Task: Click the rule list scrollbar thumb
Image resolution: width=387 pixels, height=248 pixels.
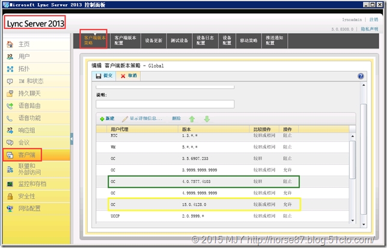Action: coord(353,160)
